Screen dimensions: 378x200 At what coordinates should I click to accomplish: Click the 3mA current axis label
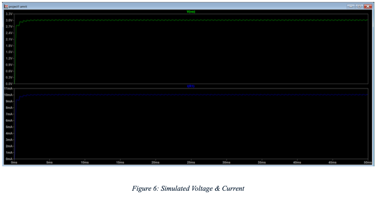tap(9, 140)
